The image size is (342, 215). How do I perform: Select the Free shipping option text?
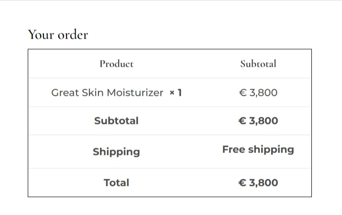pos(258,149)
